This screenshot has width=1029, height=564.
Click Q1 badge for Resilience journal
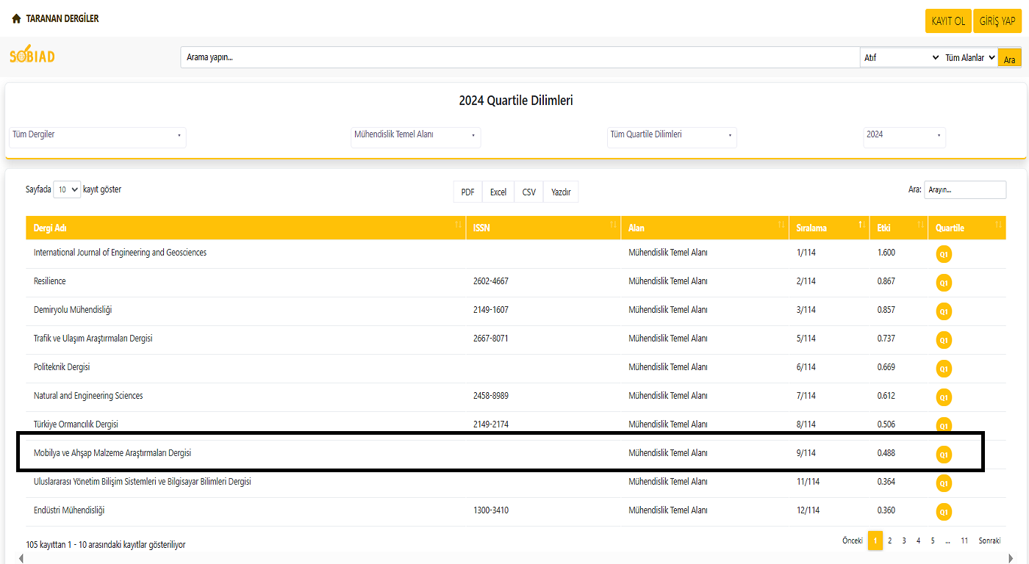[944, 283]
